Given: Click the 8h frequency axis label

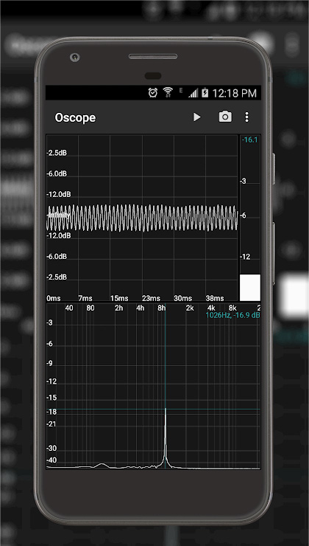Looking at the screenshot, I should point(161,308).
